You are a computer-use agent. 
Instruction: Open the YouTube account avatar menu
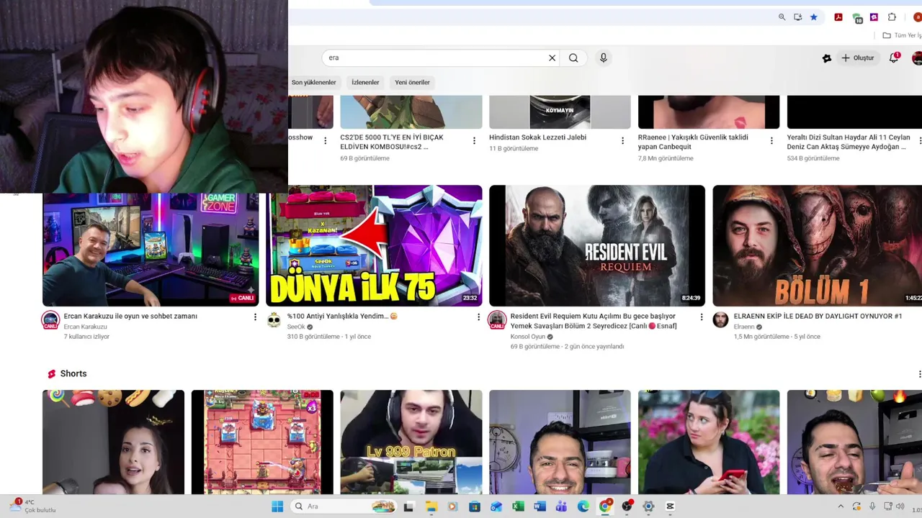(x=917, y=58)
